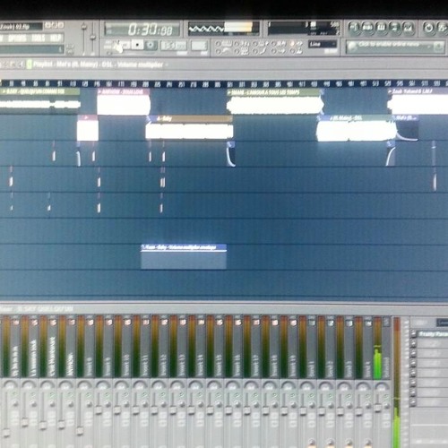Open the browser shortcut icon
This screenshot has height=448, width=448.
(395, 28)
